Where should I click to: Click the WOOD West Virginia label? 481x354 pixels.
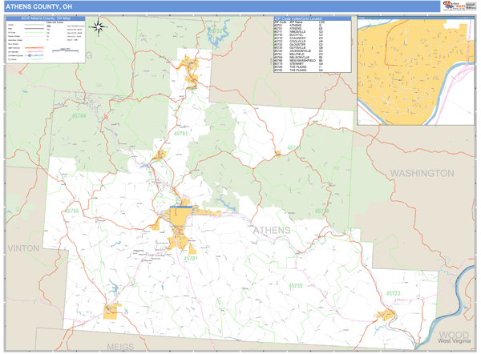pos(454,336)
